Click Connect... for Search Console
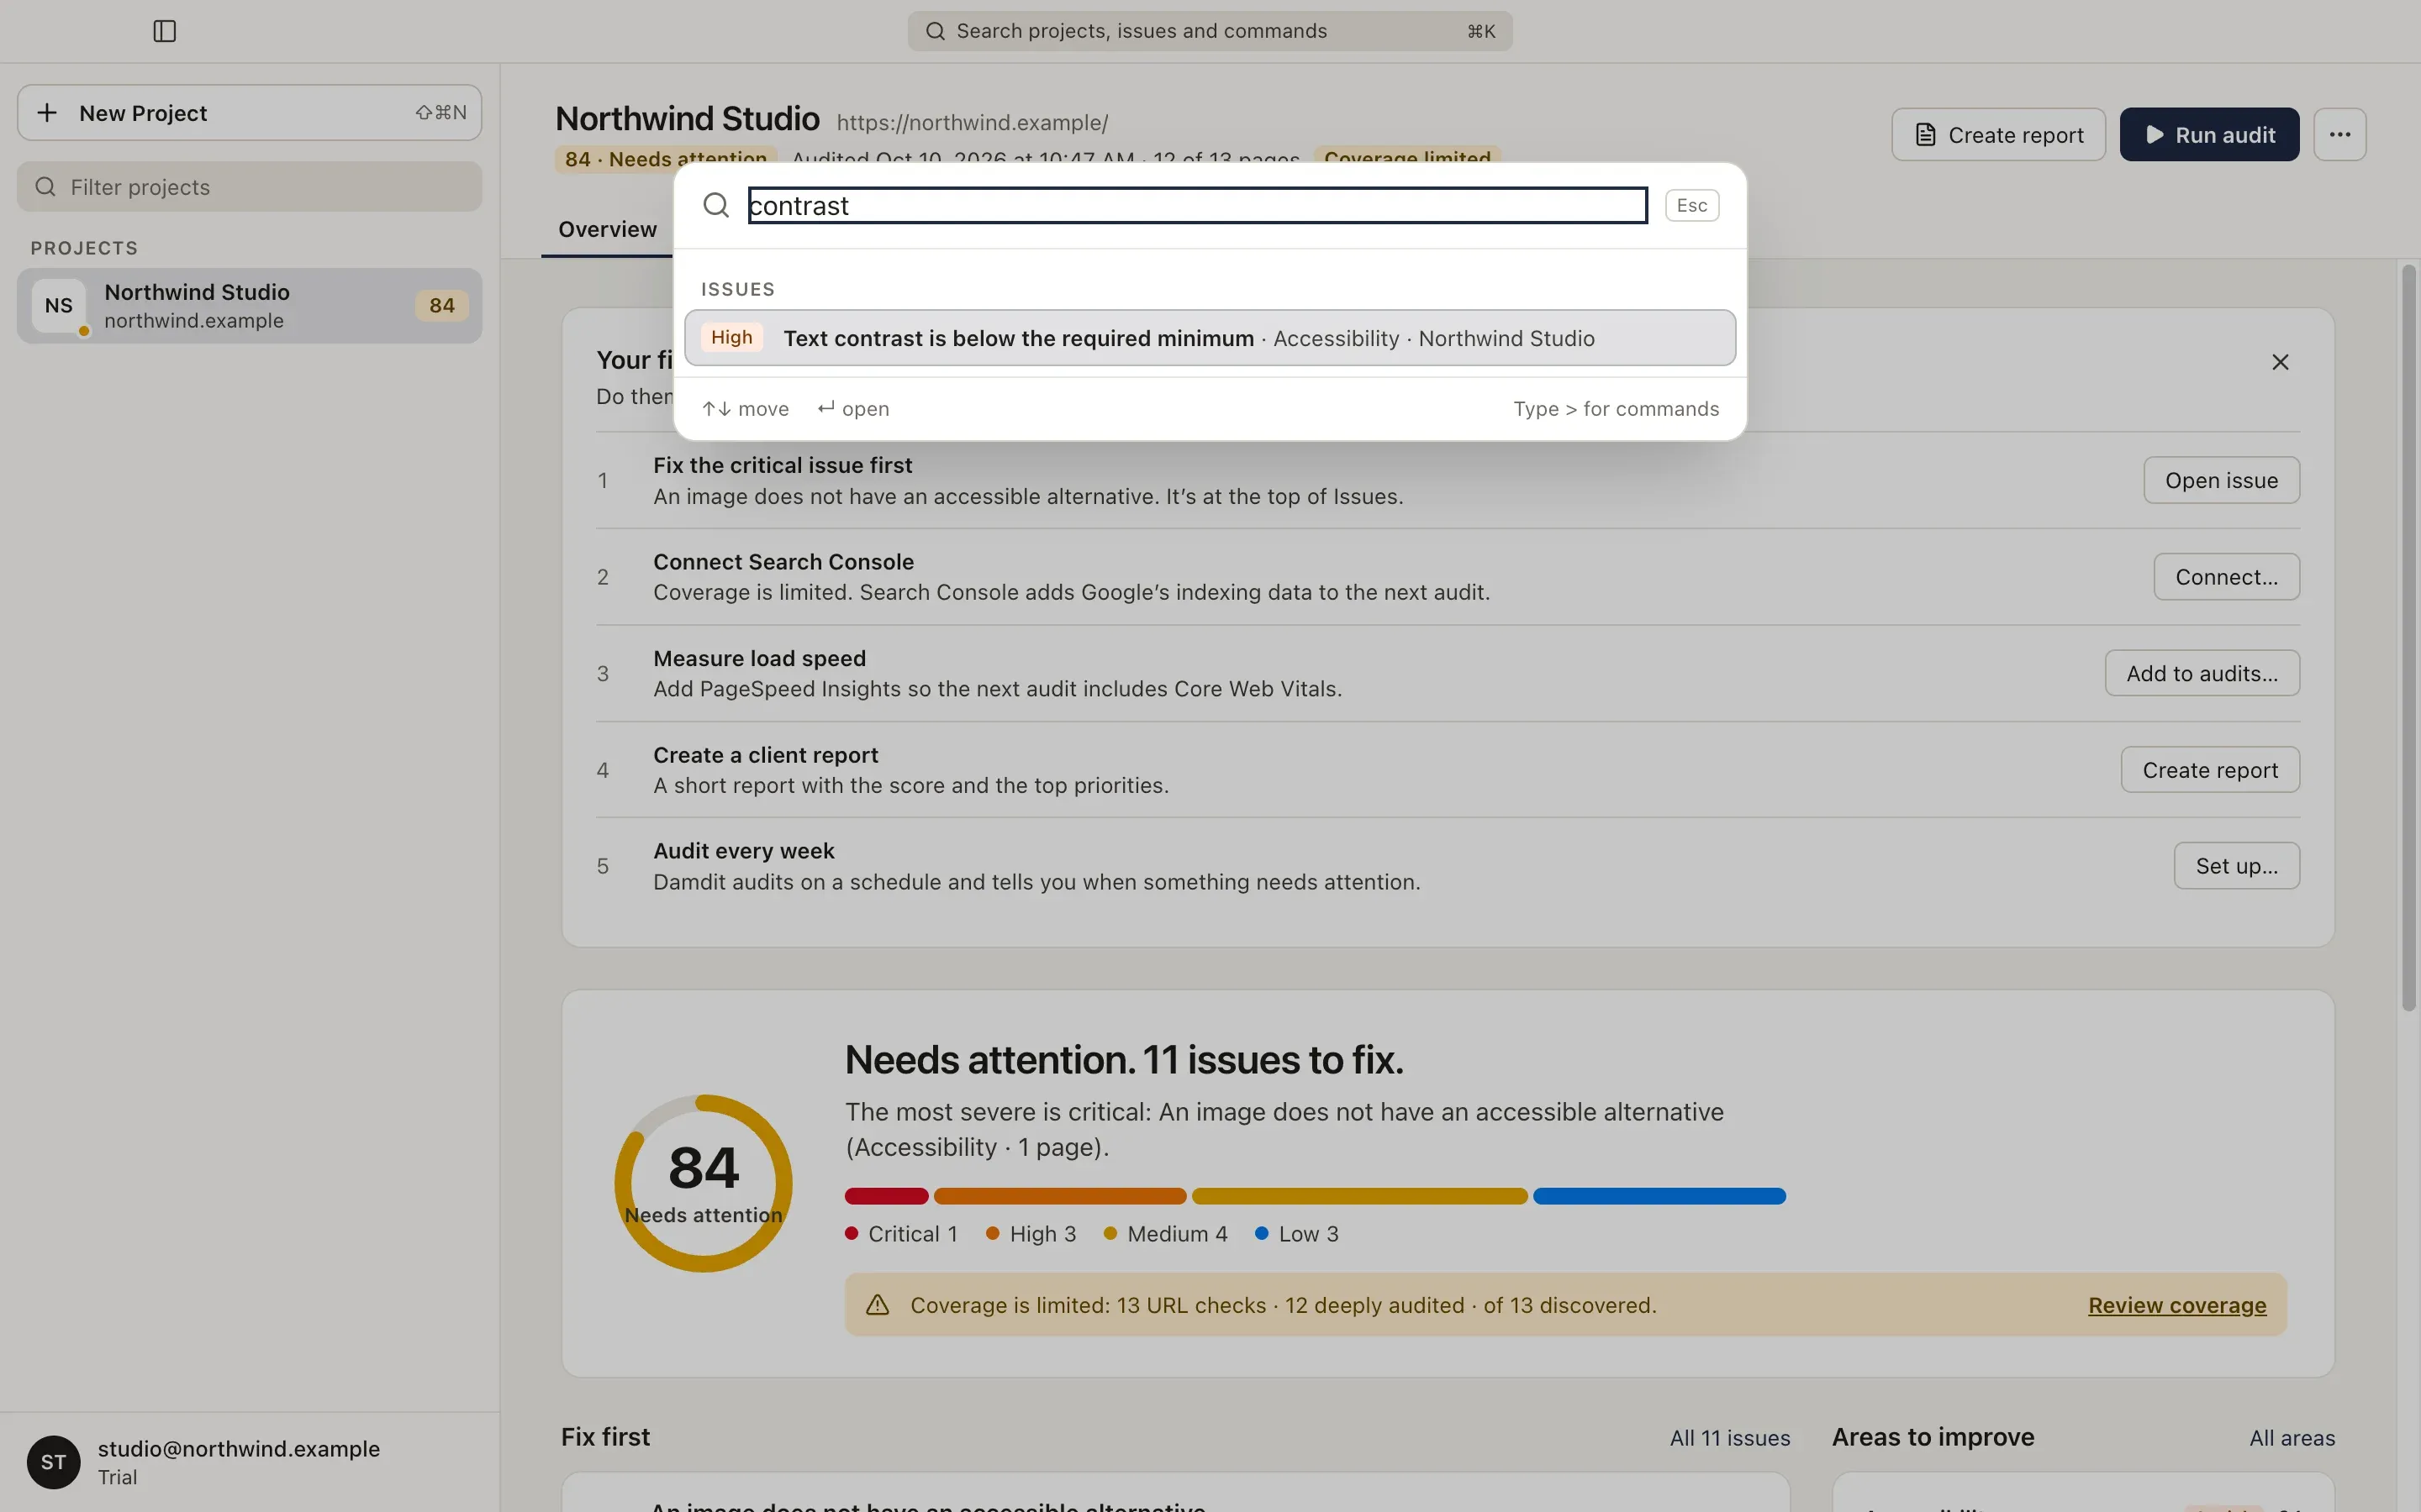 coord(2226,577)
